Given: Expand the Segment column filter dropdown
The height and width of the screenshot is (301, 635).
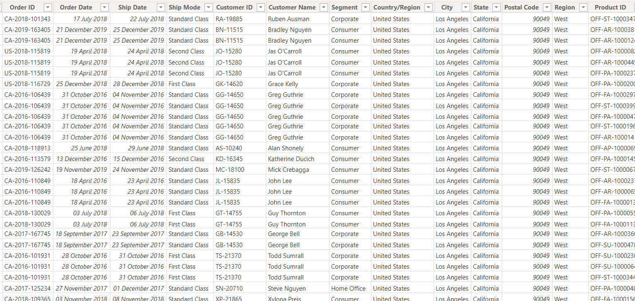Looking at the screenshot, I should tap(365, 7).
